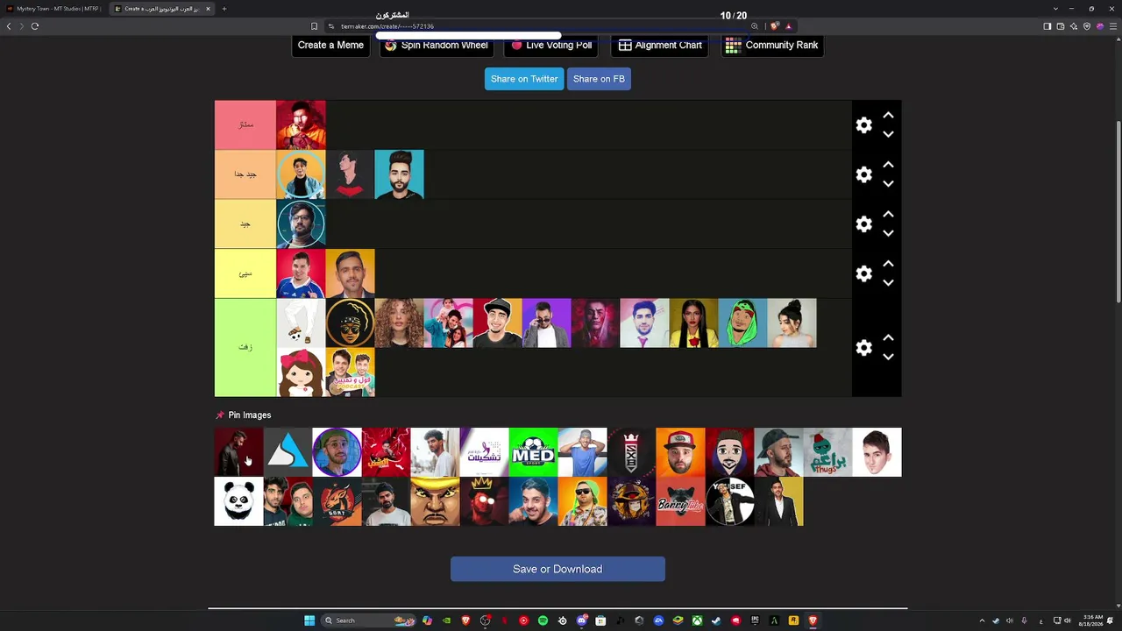Move the جيد tier row up
Screen dimensions: 1122x631
pyautogui.click(x=888, y=214)
